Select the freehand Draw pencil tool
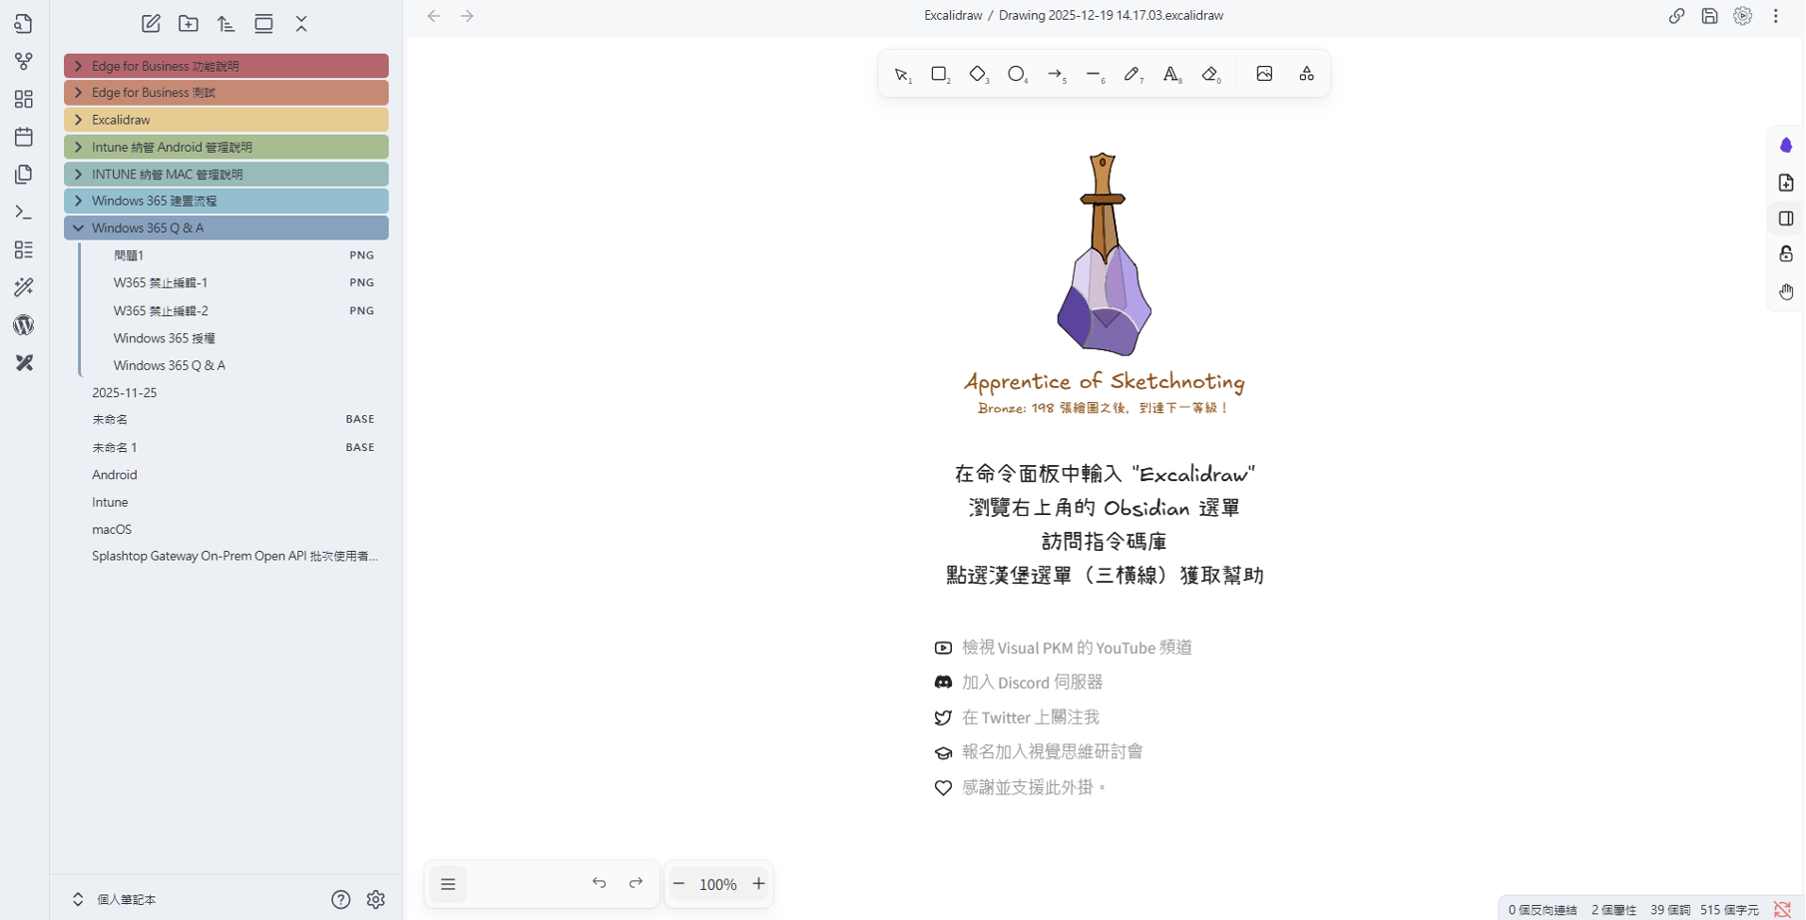This screenshot has width=1806, height=920. pyautogui.click(x=1131, y=74)
